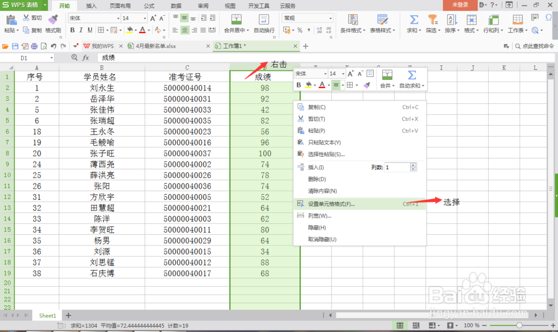
Task: Open the font name 宋体 dropdown in ribbon
Action: click(118, 18)
